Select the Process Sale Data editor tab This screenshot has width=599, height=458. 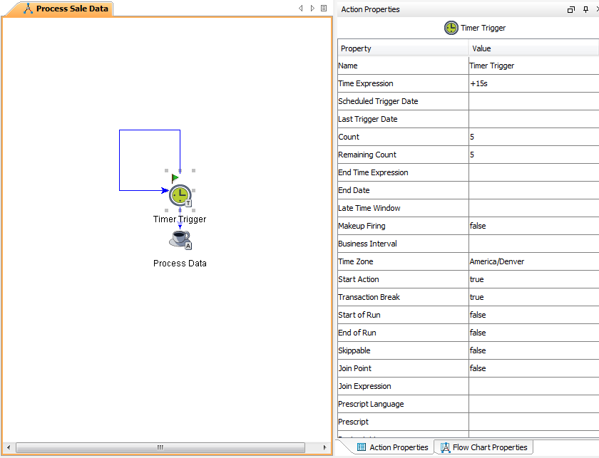(66, 9)
